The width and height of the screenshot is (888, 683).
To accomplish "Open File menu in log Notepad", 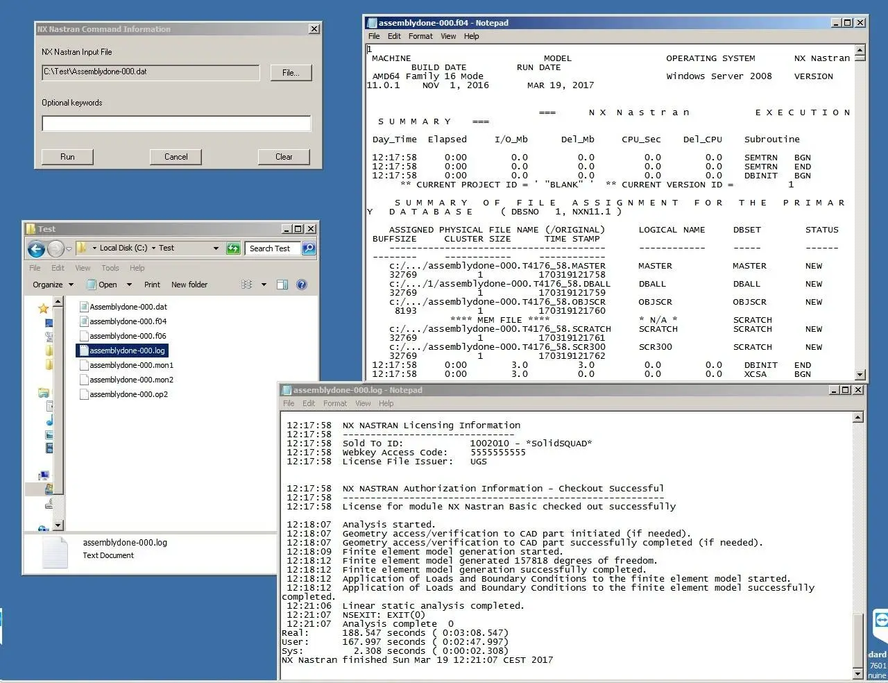I will tap(289, 403).
